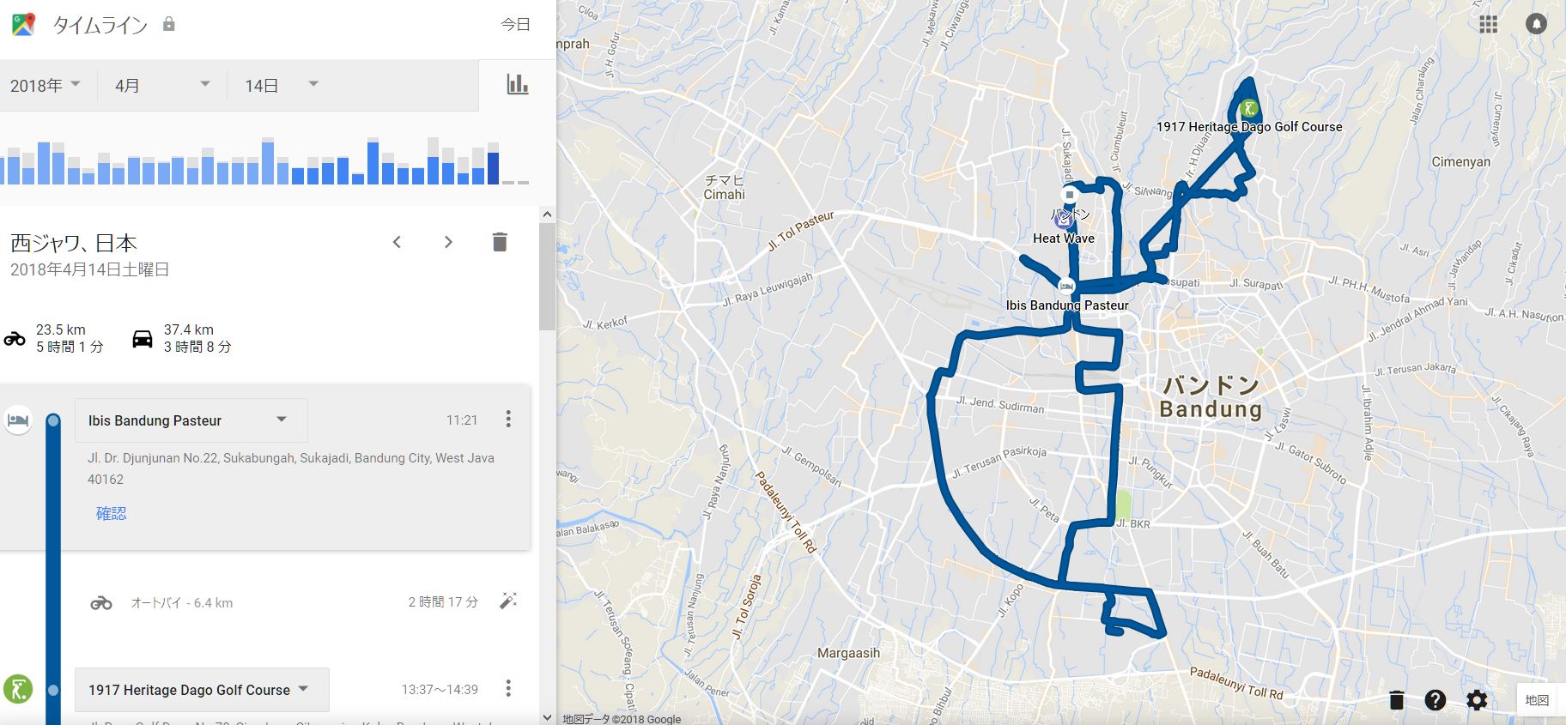Click the Cimenyan label on the map
1566x725 pixels.
(1461, 161)
